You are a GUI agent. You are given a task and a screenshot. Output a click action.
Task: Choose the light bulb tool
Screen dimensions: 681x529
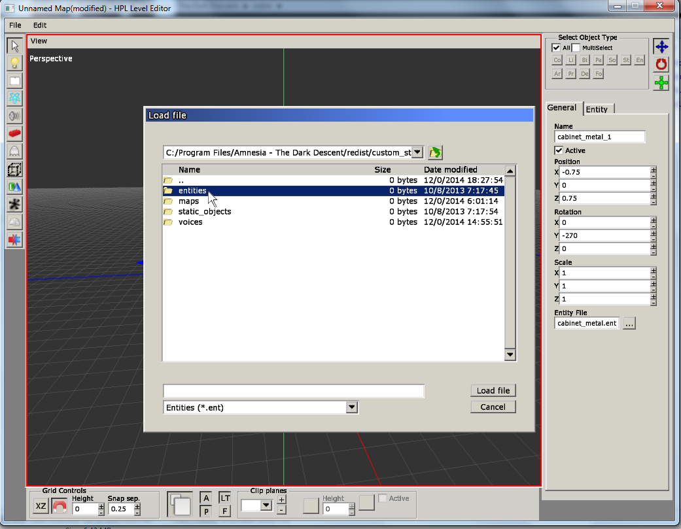tap(14, 63)
